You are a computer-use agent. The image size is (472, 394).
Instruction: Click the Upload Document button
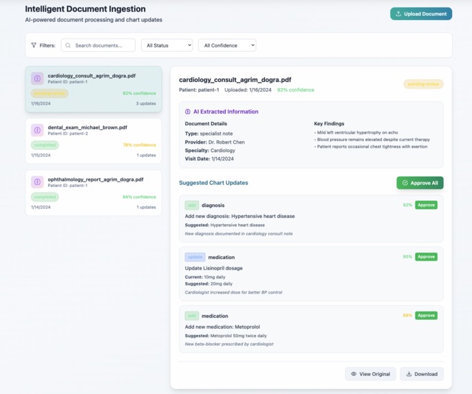coord(421,14)
